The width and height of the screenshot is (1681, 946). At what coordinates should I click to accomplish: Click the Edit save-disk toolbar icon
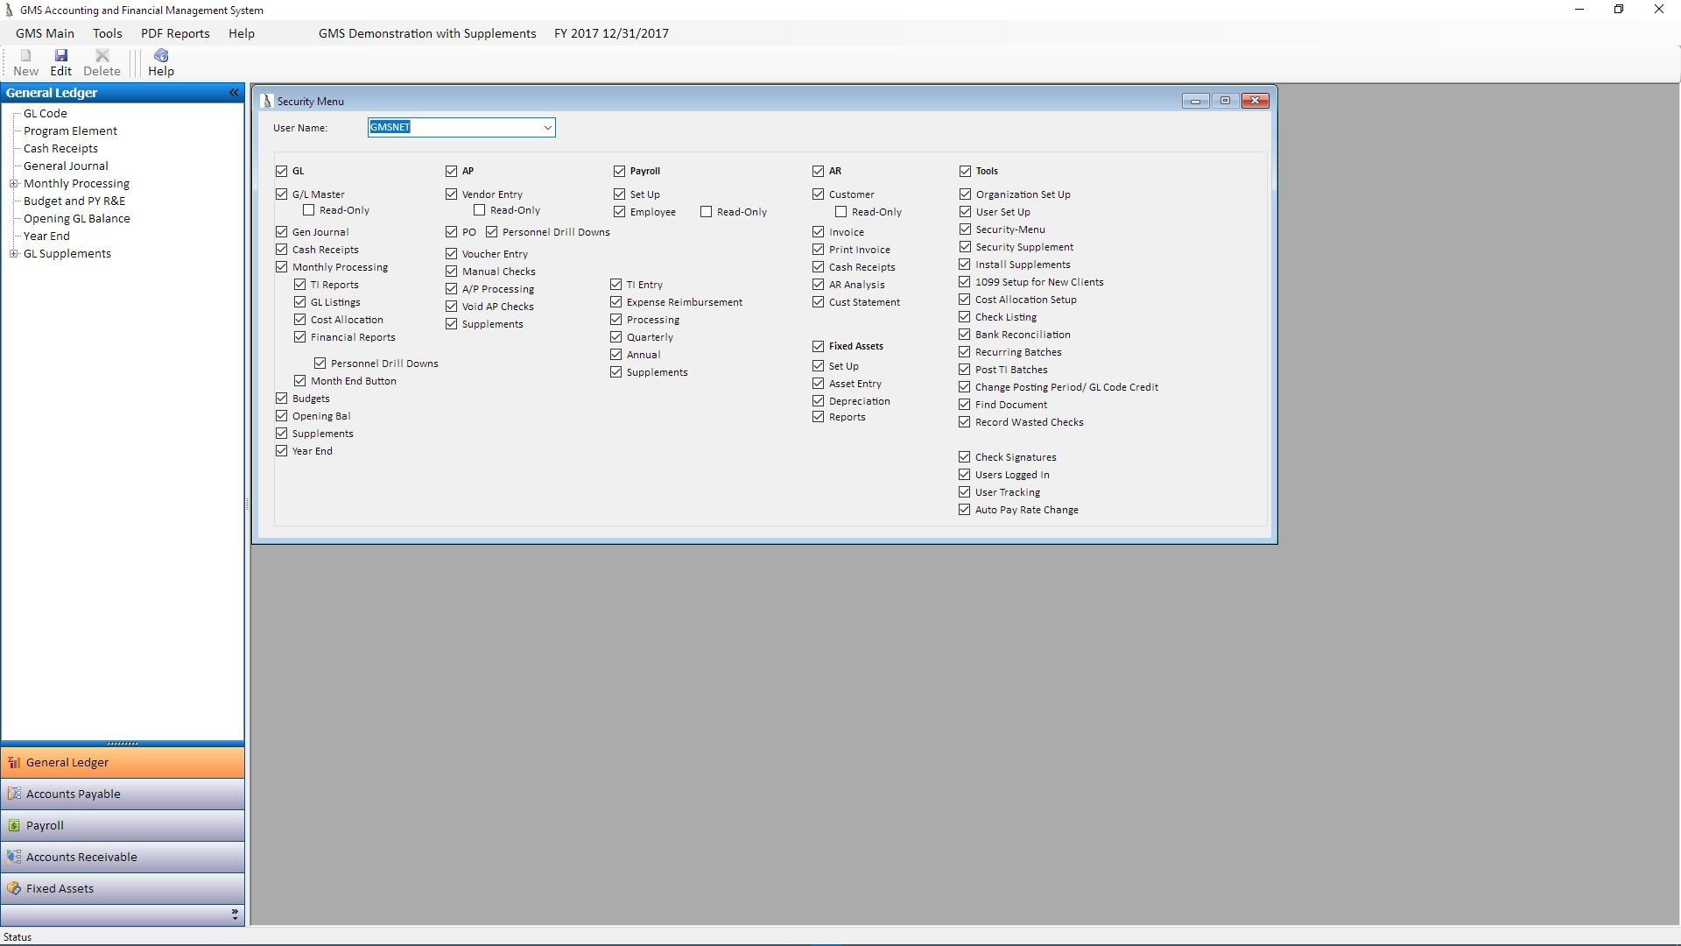(x=60, y=56)
